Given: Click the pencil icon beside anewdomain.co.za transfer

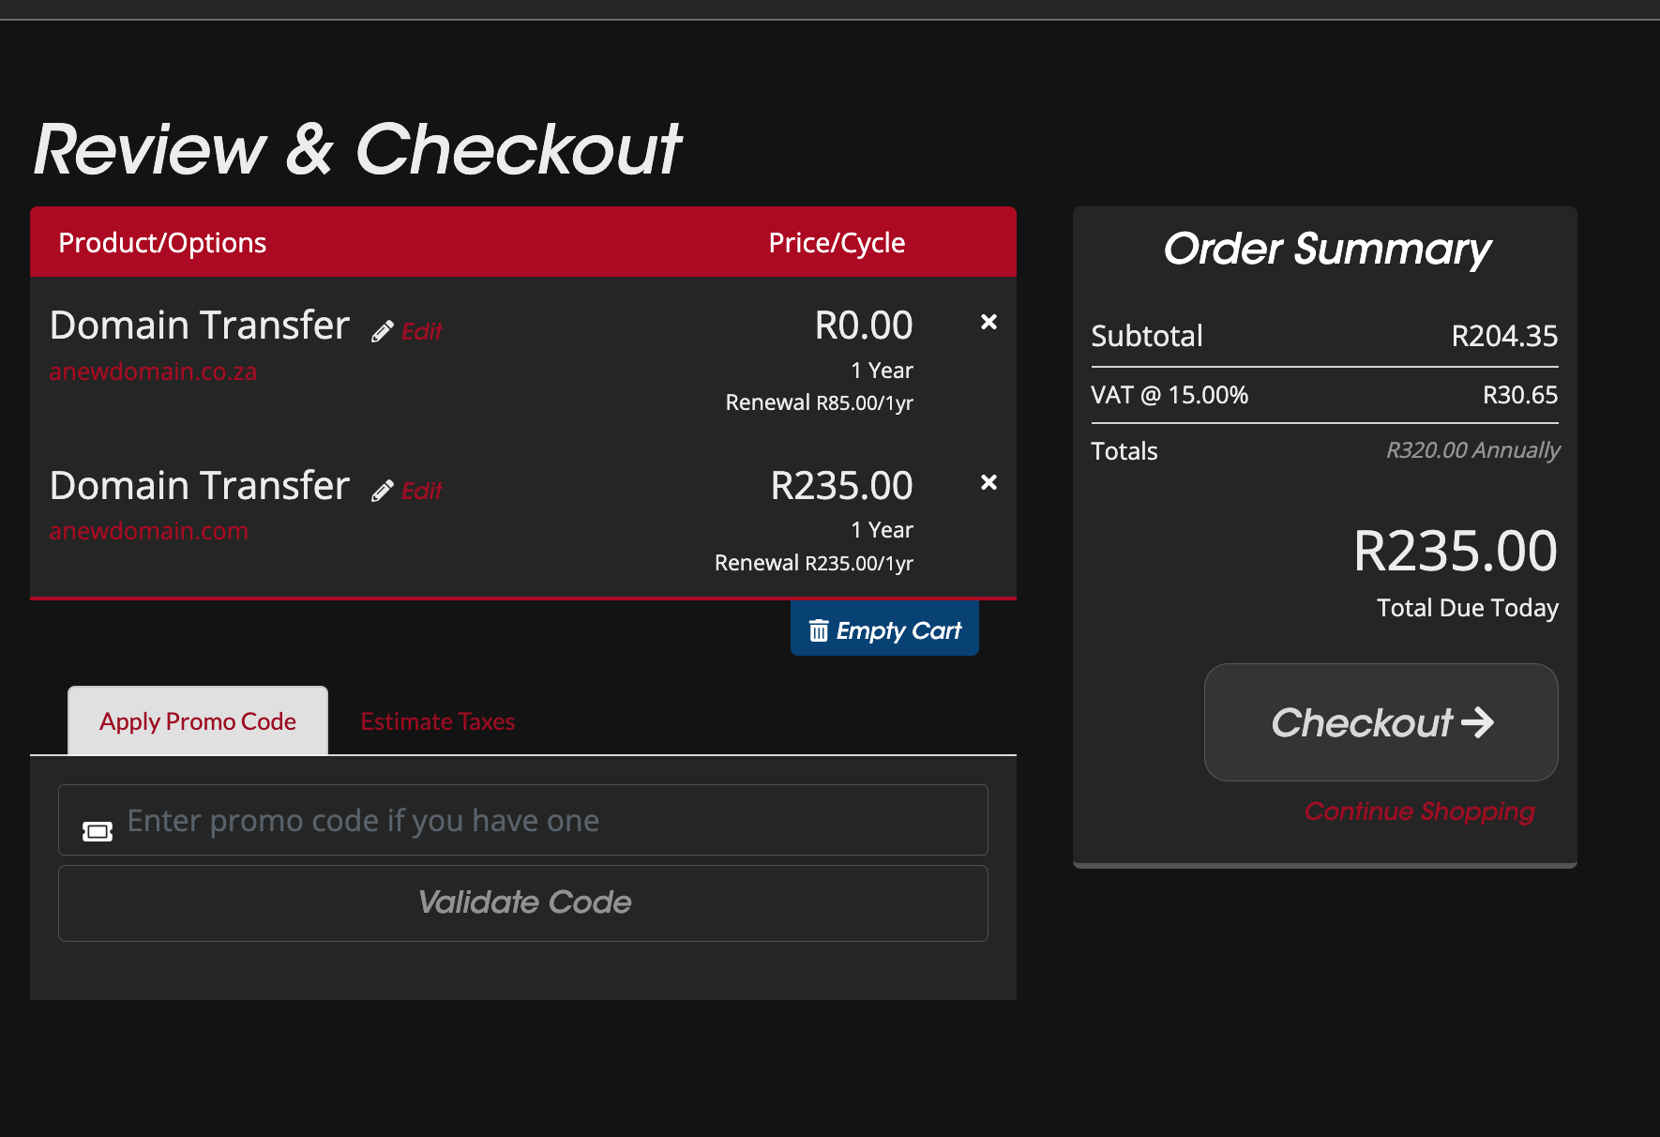Looking at the screenshot, I should click(382, 331).
